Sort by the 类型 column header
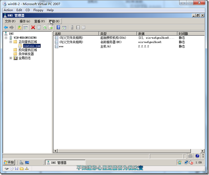209x175 pixels. (118, 34)
